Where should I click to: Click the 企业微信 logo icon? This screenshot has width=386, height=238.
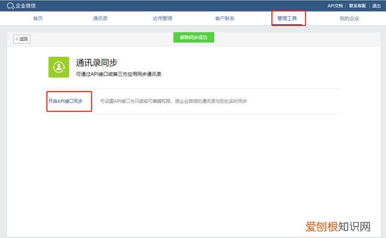pos(11,5)
